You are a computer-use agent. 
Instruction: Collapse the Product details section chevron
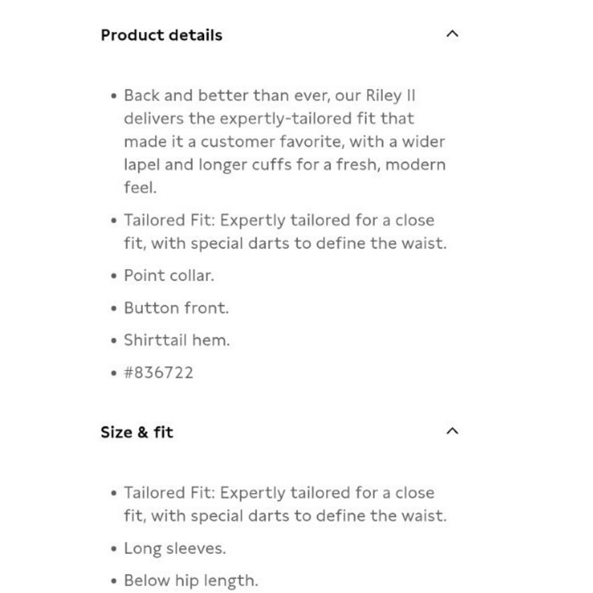click(x=452, y=34)
